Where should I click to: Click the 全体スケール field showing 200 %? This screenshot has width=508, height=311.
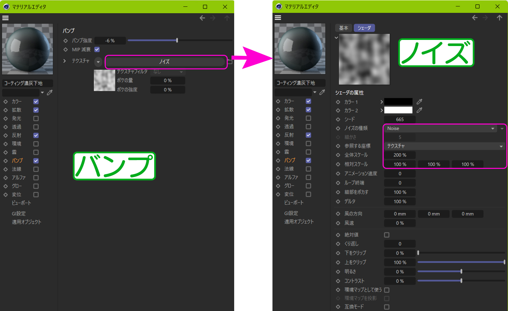[x=400, y=155]
